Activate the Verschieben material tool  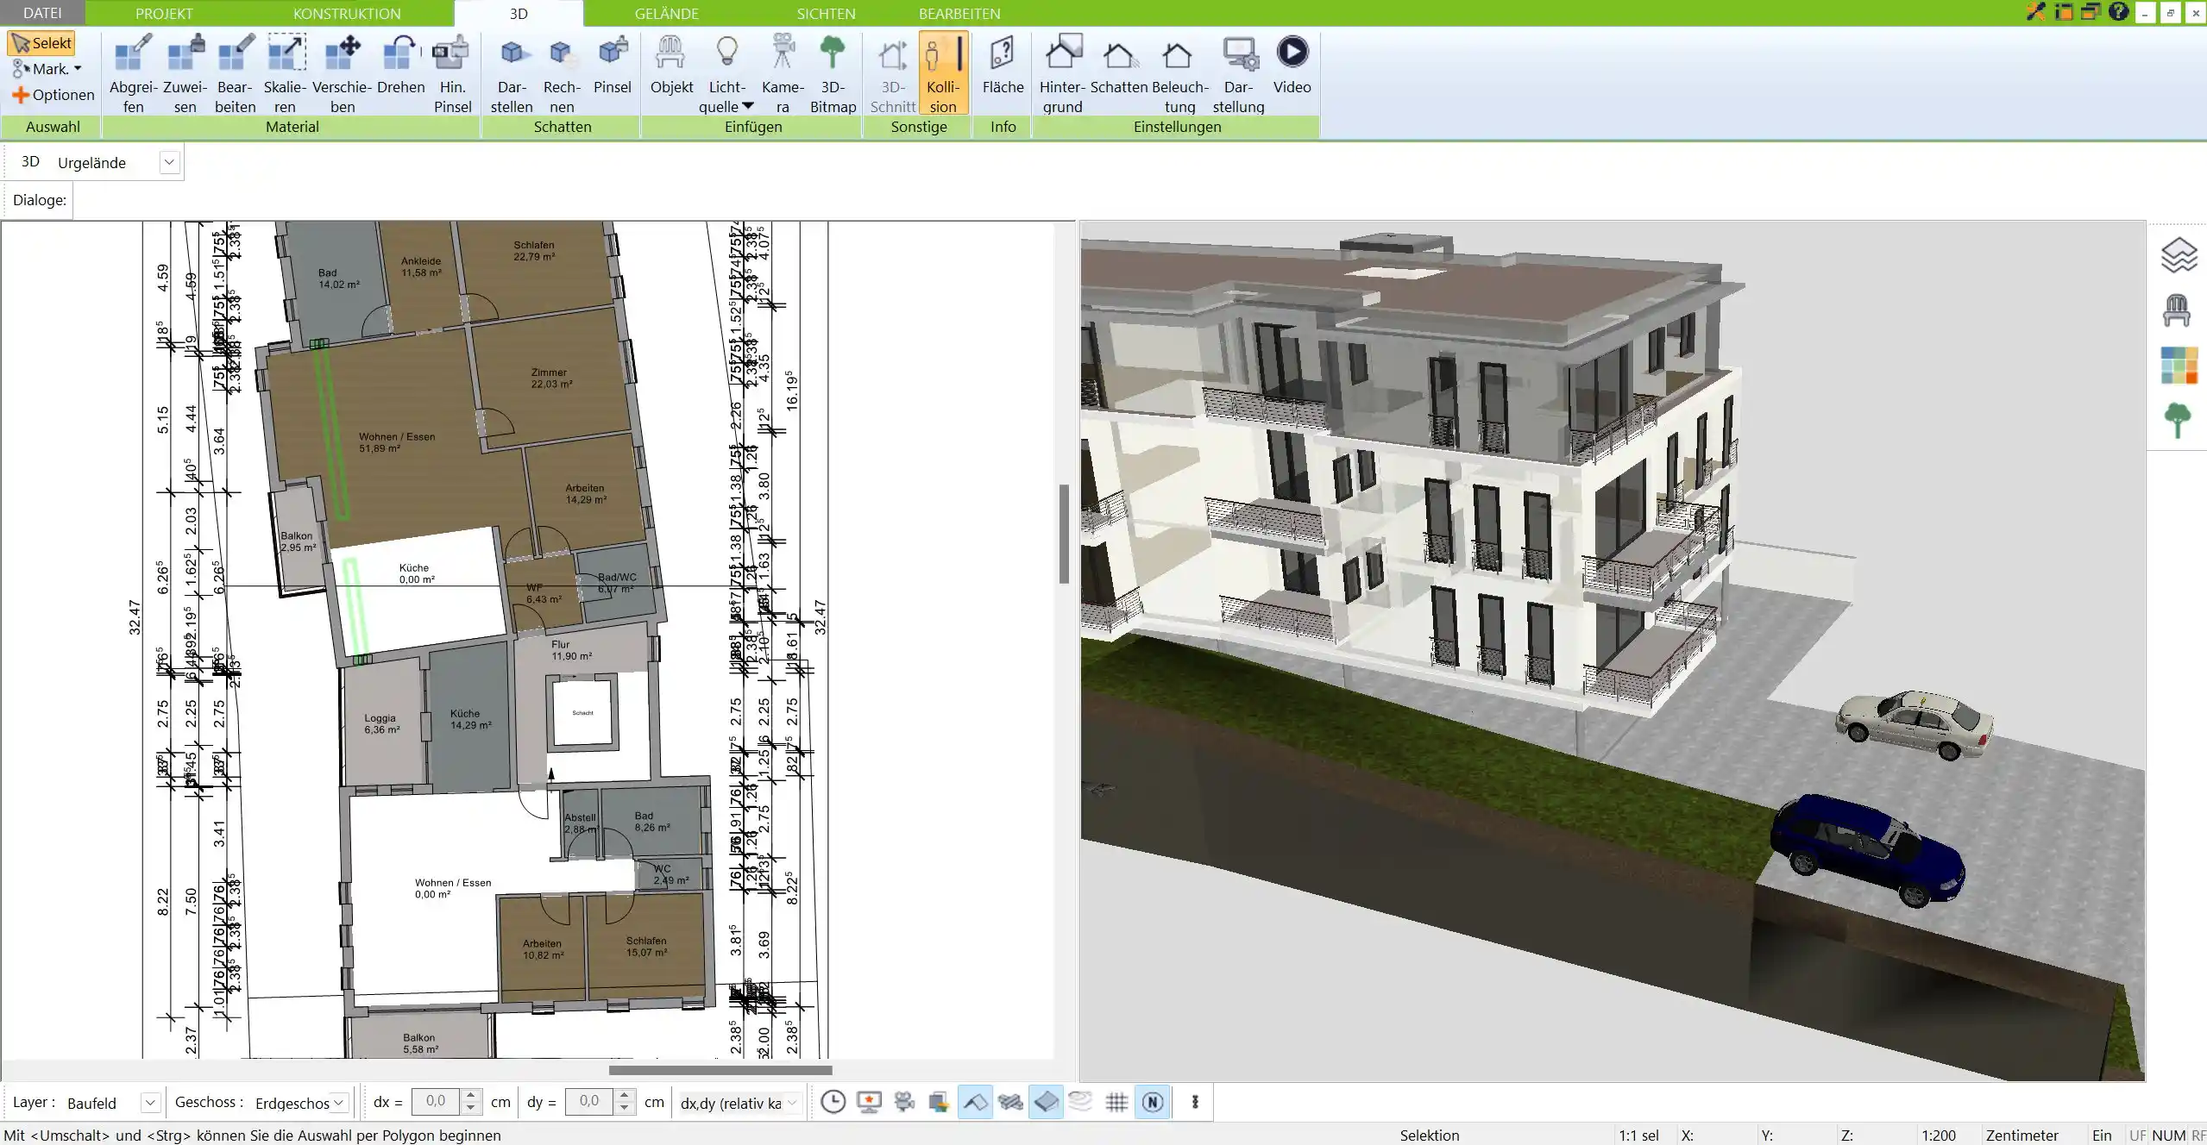point(342,74)
